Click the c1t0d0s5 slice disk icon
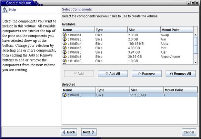This screenshot has width=201, height=139. pyautogui.click(x=65, y=48)
